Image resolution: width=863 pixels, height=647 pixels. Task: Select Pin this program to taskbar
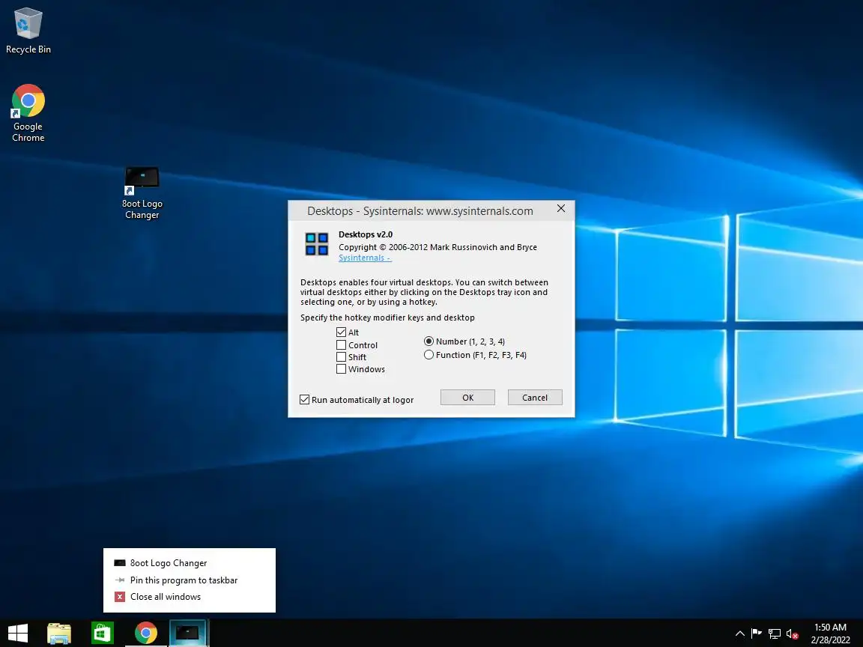point(190,580)
